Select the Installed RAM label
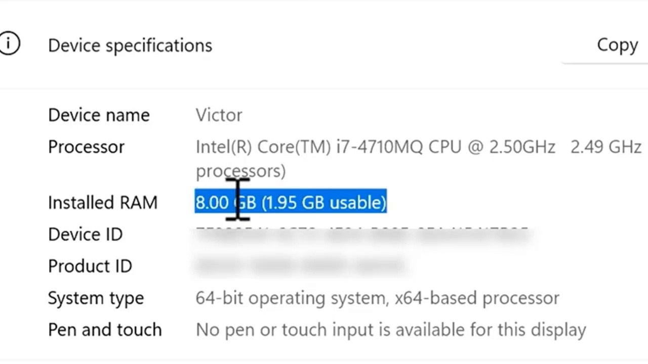Screen dimensions: 648x364 103,202
